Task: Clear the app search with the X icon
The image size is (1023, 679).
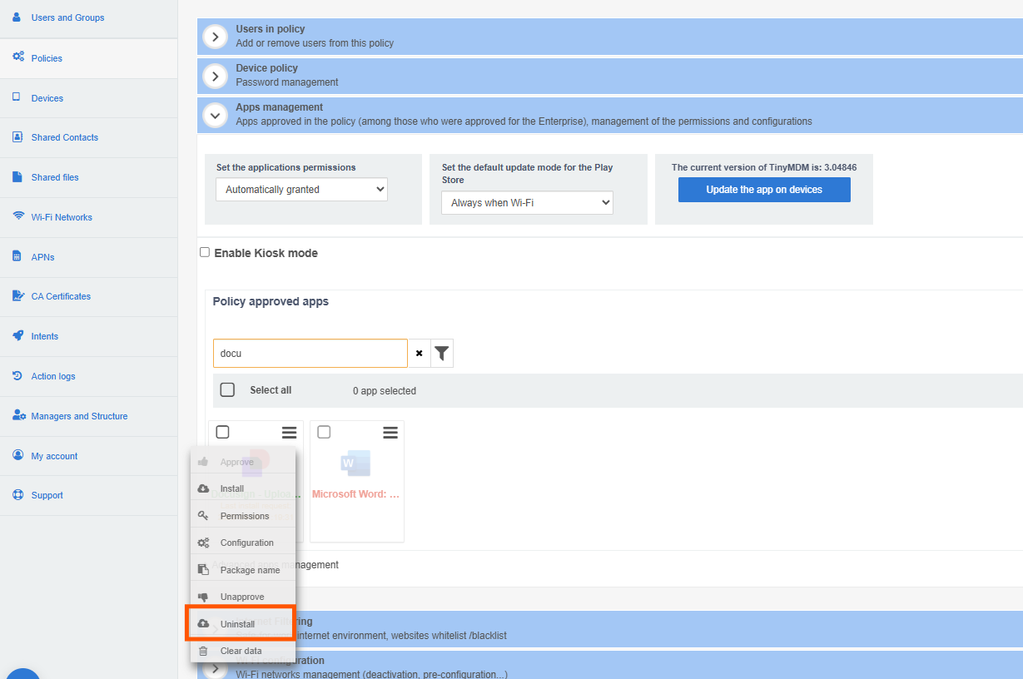Action: pyautogui.click(x=419, y=354)
